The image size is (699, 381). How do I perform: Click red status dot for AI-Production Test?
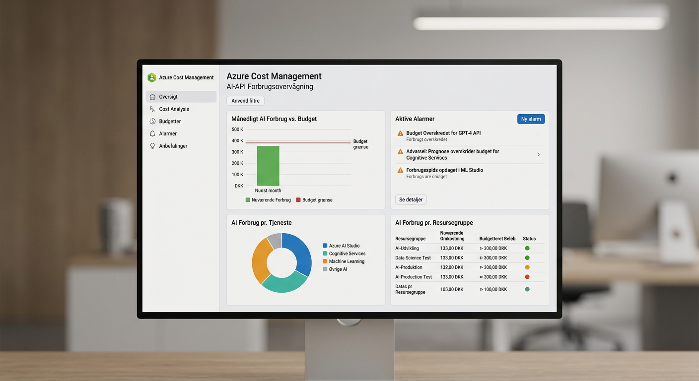click(x=527, y=277)
